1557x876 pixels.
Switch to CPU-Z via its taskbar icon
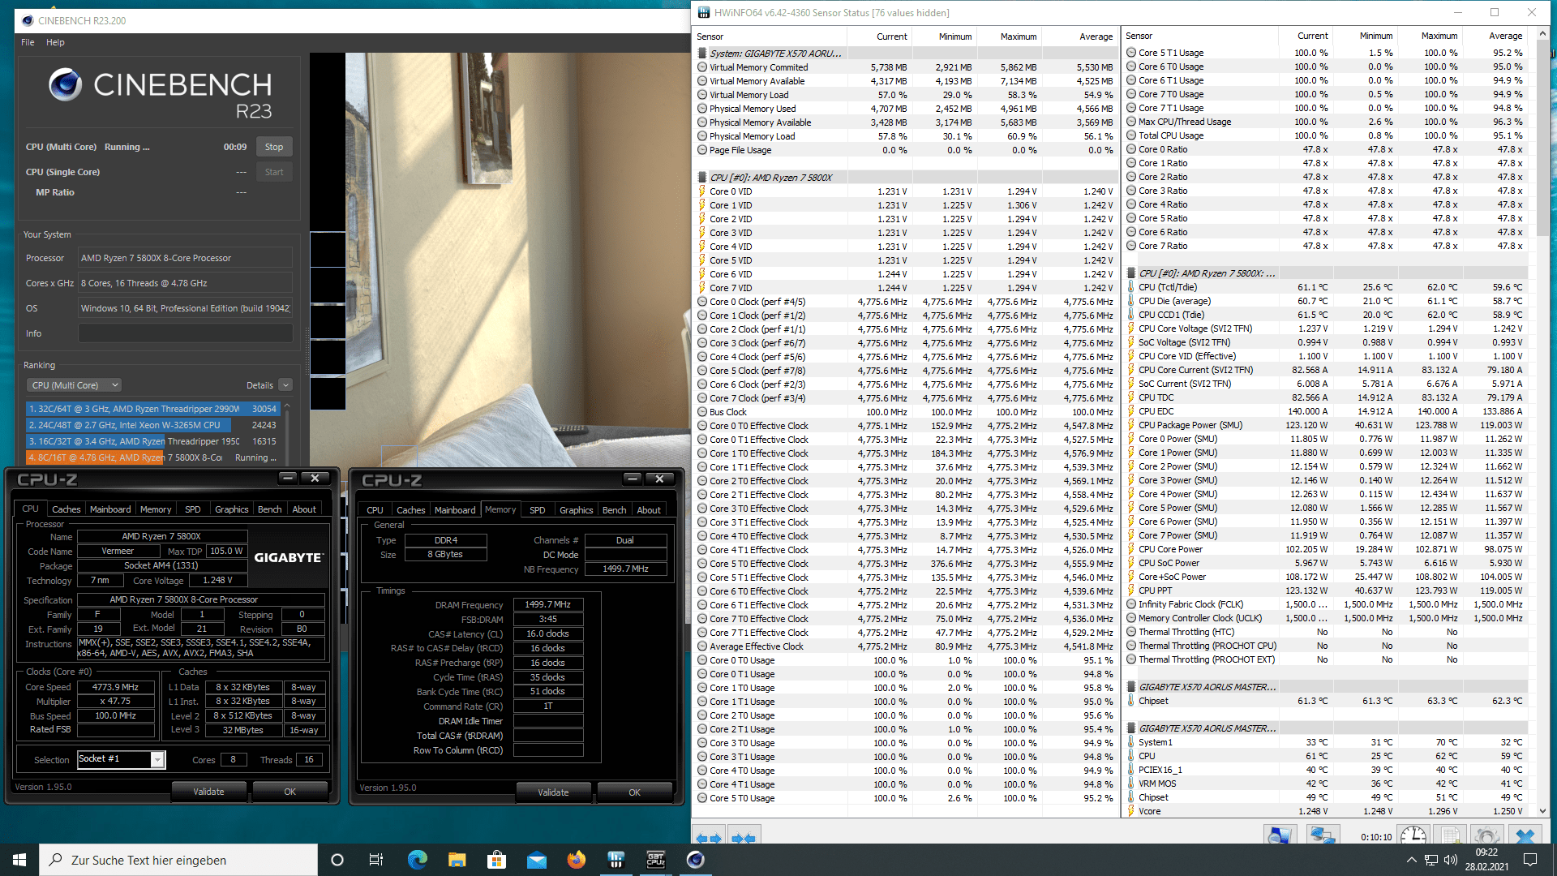pos(655,860)
